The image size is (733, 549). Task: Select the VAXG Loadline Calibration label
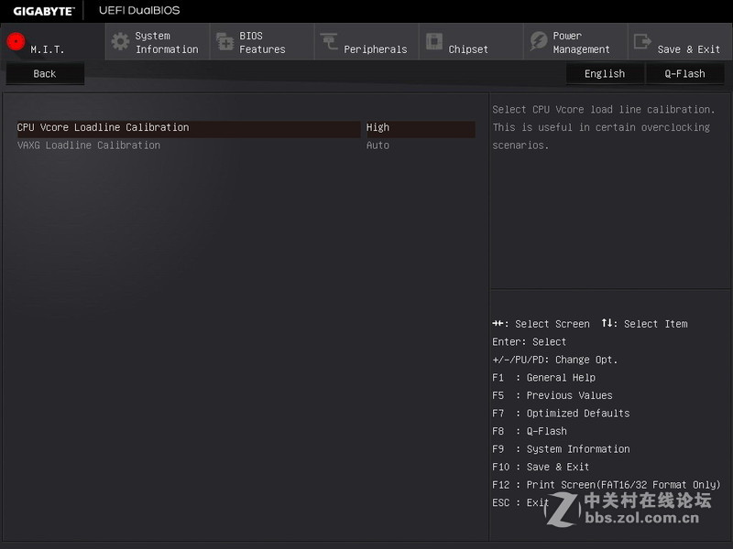tap(88, 145)
